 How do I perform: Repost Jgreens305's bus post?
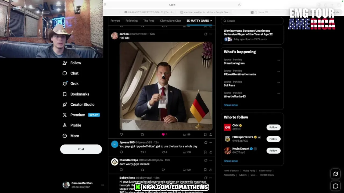point(143,152)
